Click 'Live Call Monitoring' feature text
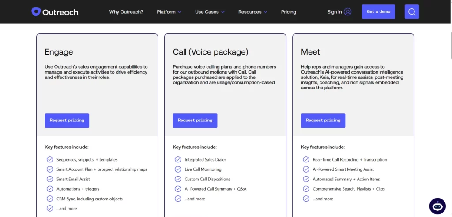The height and width of the screenshot is (217, 452). coord(203,169)
